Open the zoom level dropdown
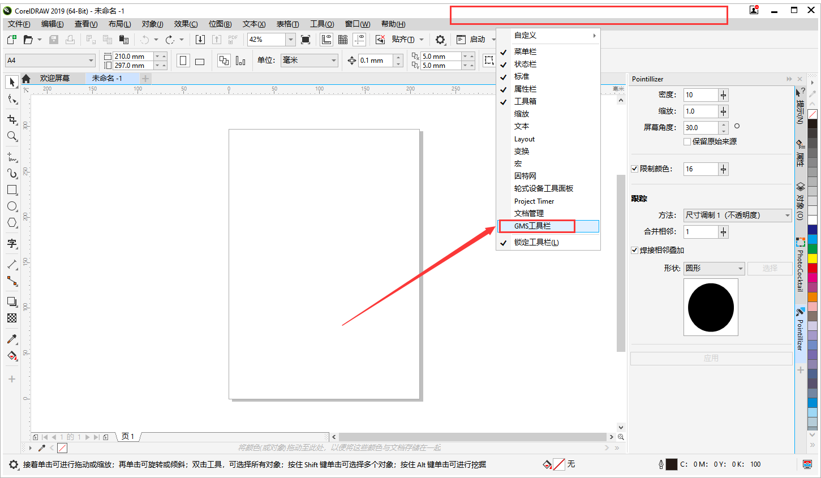The image size is (821, 478). tap(290, 40)
